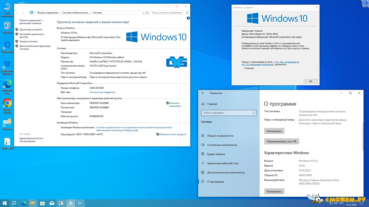This screenshot has height=207, width=369.
Task: Click Копировать button under Windows характеристики
Action: pyautogui.click(x=274, y=191)
